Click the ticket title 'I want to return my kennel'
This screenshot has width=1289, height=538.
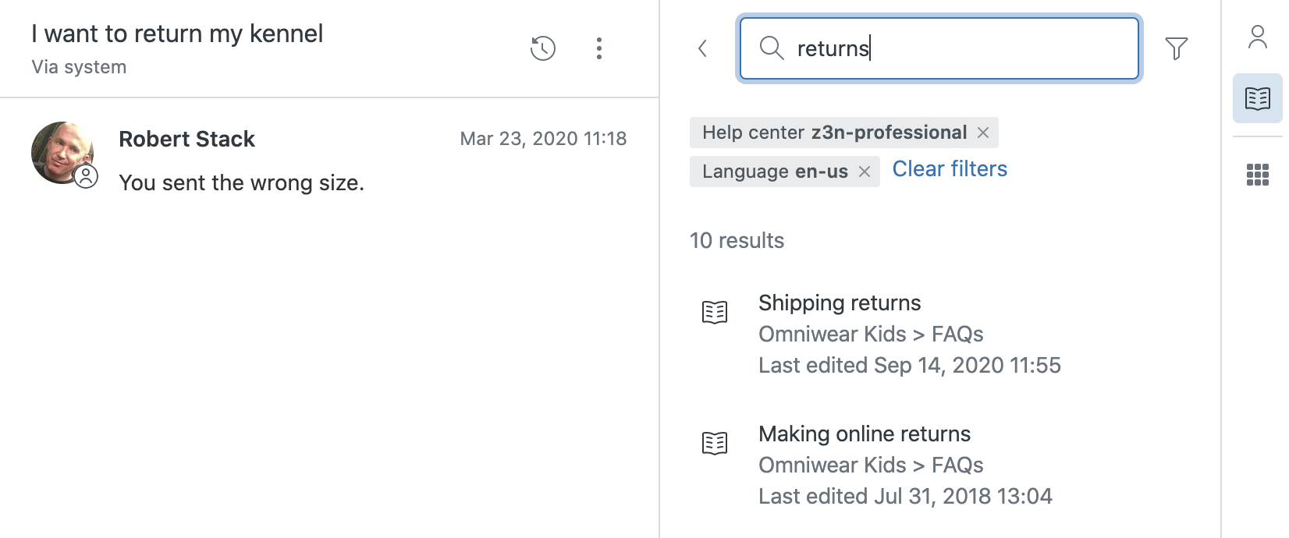pyautogui.click(x=177, y=34)
